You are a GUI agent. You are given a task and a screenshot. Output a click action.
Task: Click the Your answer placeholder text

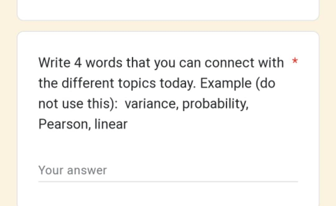[72, 170]
